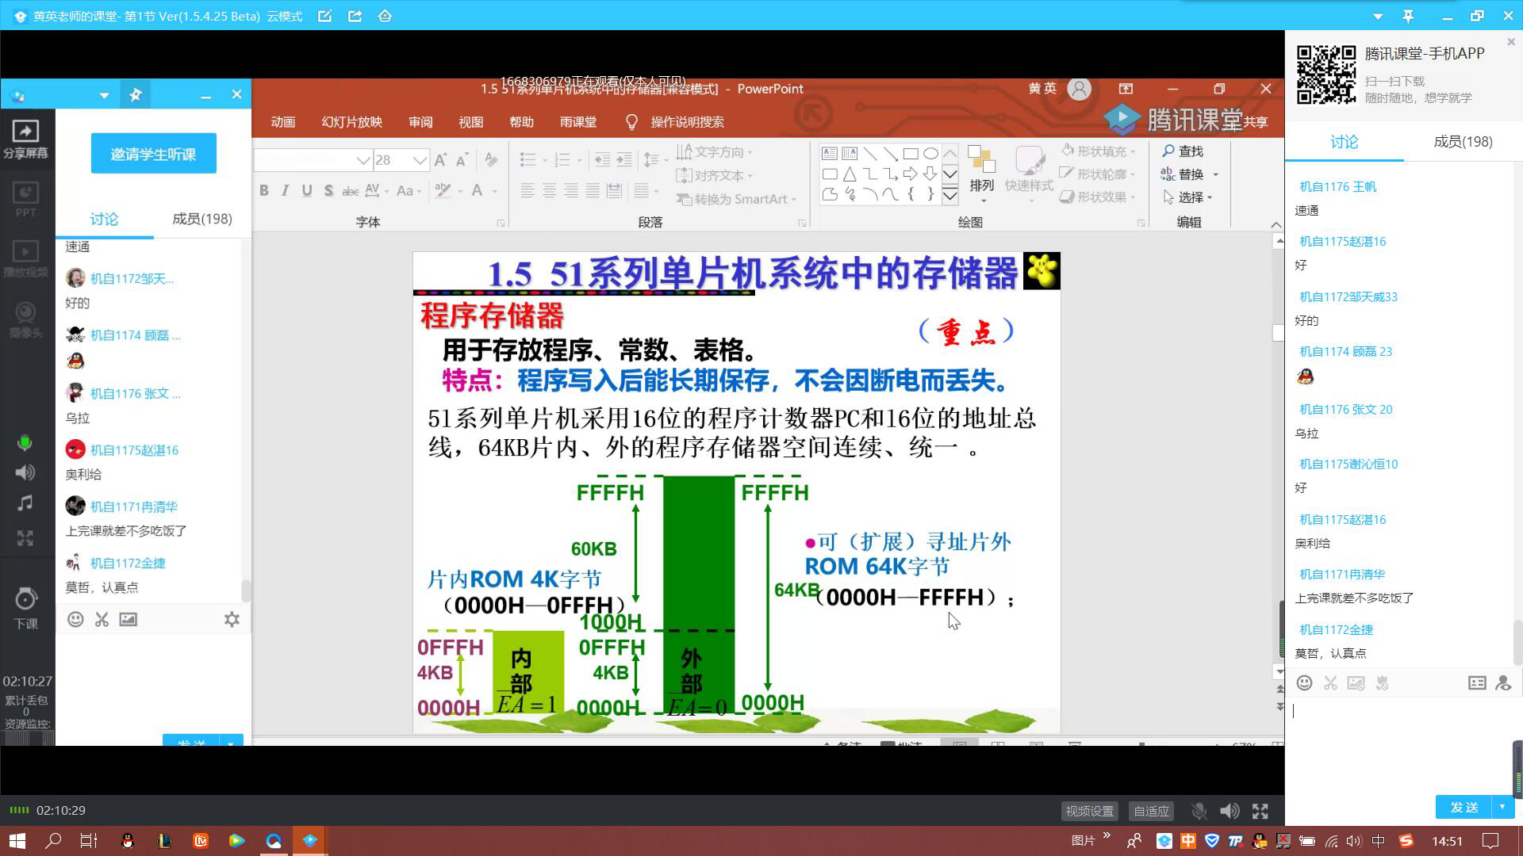Click the insert image icon in left chat
Screen dimensions: 1523x856
pyautogui.click(x=128, y=620)
